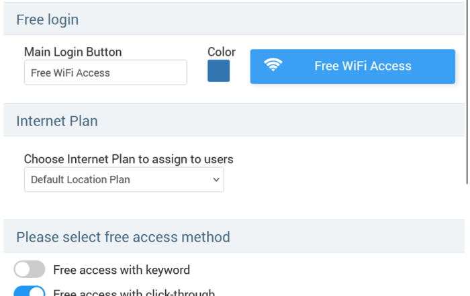
Task: Click the 'Default Location Plan' text in the select box
Action: point(81,179)
